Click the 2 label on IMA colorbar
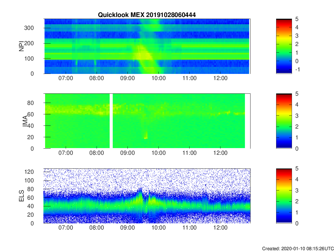 pos(296,127)
